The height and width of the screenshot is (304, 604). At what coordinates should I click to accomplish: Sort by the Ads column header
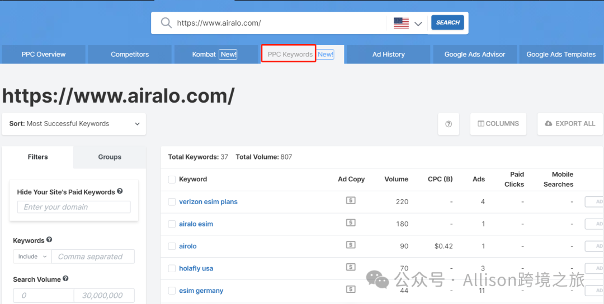coord(479,180)
